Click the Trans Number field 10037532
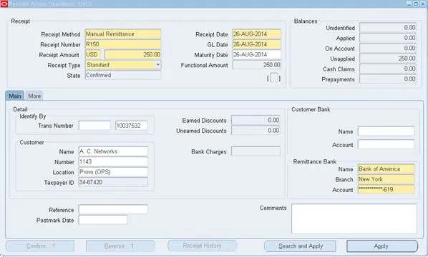 click(132, 126)
